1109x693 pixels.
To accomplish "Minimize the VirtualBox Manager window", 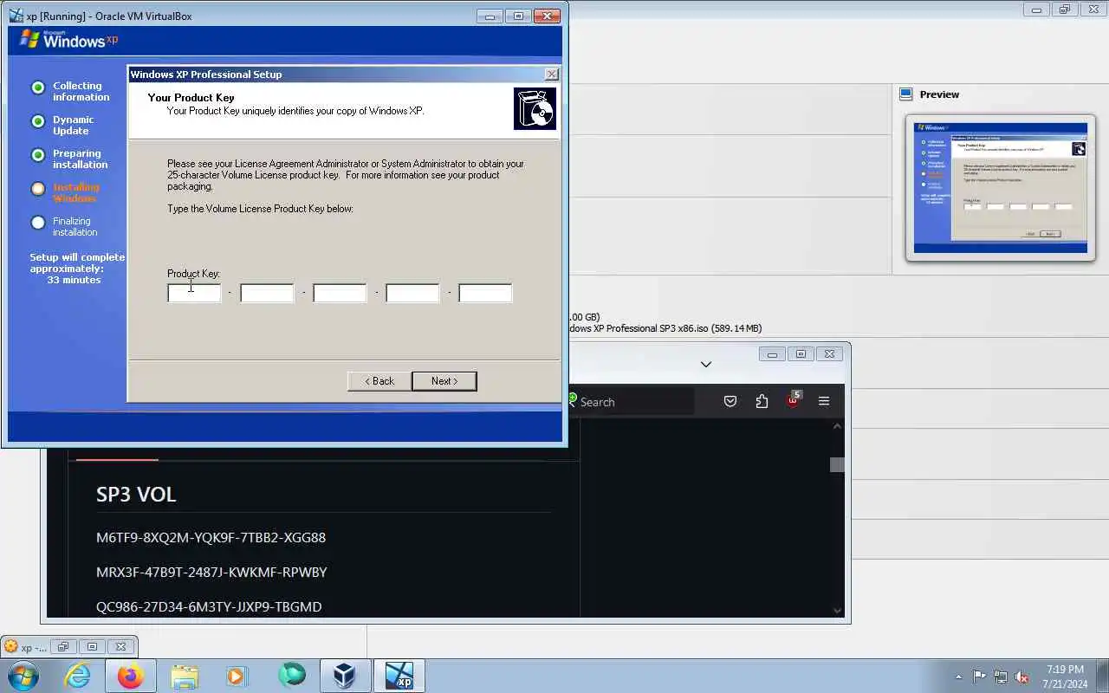I will pos(1036,10).
